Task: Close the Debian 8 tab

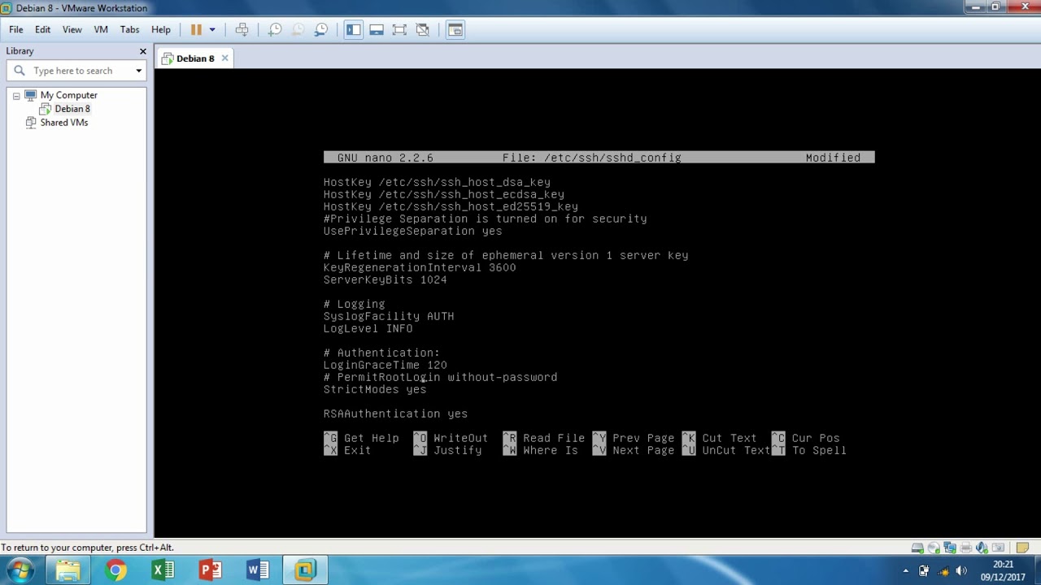Action: pos(224,58)
